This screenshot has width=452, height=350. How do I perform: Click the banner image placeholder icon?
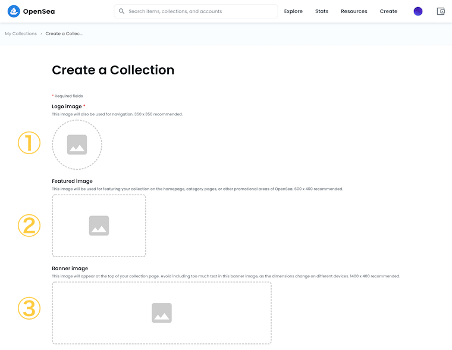(162, 312)
